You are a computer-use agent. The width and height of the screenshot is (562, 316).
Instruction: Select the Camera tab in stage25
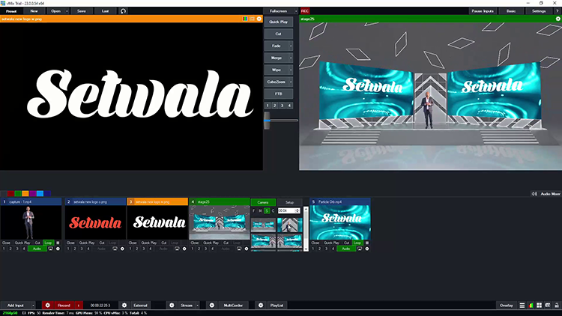point(263,202)
